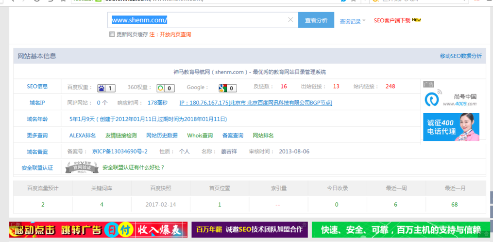Click the 出站链接 value 13
This screenshot has height=242, width=493.
tap(336, 86)
